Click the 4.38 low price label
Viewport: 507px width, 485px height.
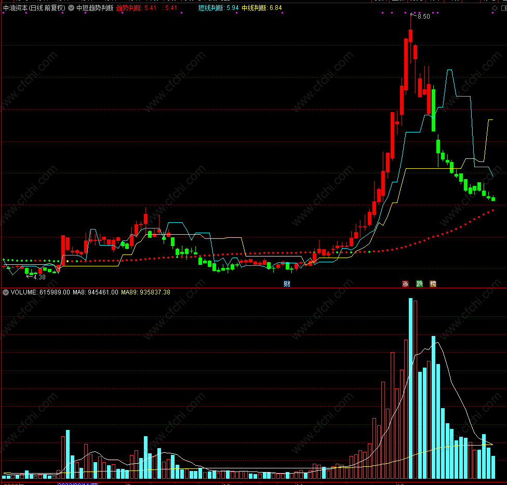click(x=39, y=277)
